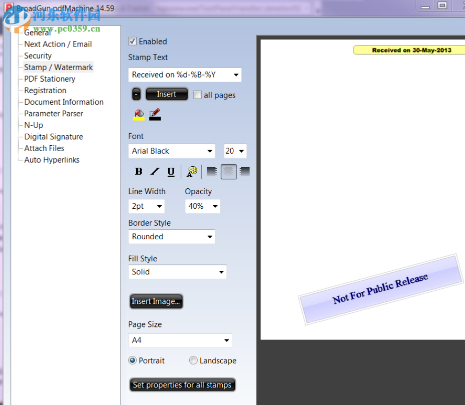Click Set properties for all stamps
This screenshot has width=465, height=405.
[x=182, y=385]
